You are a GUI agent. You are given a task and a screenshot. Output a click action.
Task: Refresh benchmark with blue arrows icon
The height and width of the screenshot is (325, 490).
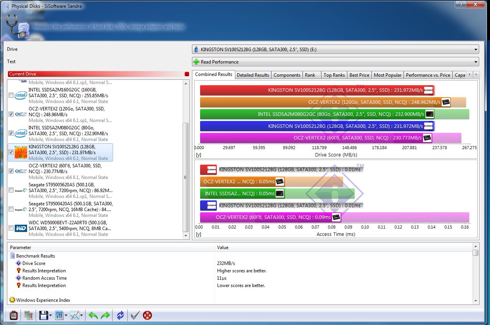point(120,315)
